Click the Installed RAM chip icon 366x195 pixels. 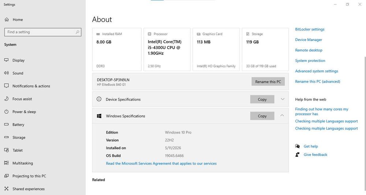98,34
